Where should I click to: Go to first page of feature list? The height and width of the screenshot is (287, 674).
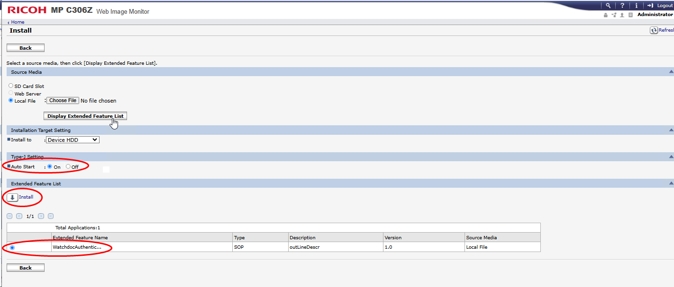coord(9,216)
